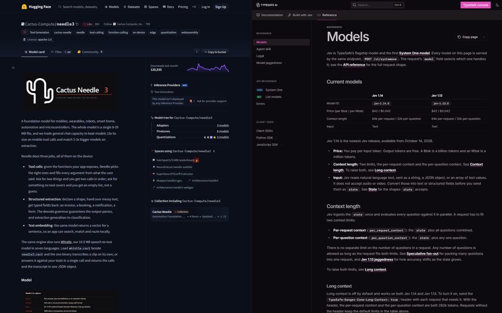
Task: Click the Sign Up button
Action: click(x=220, y=7)
